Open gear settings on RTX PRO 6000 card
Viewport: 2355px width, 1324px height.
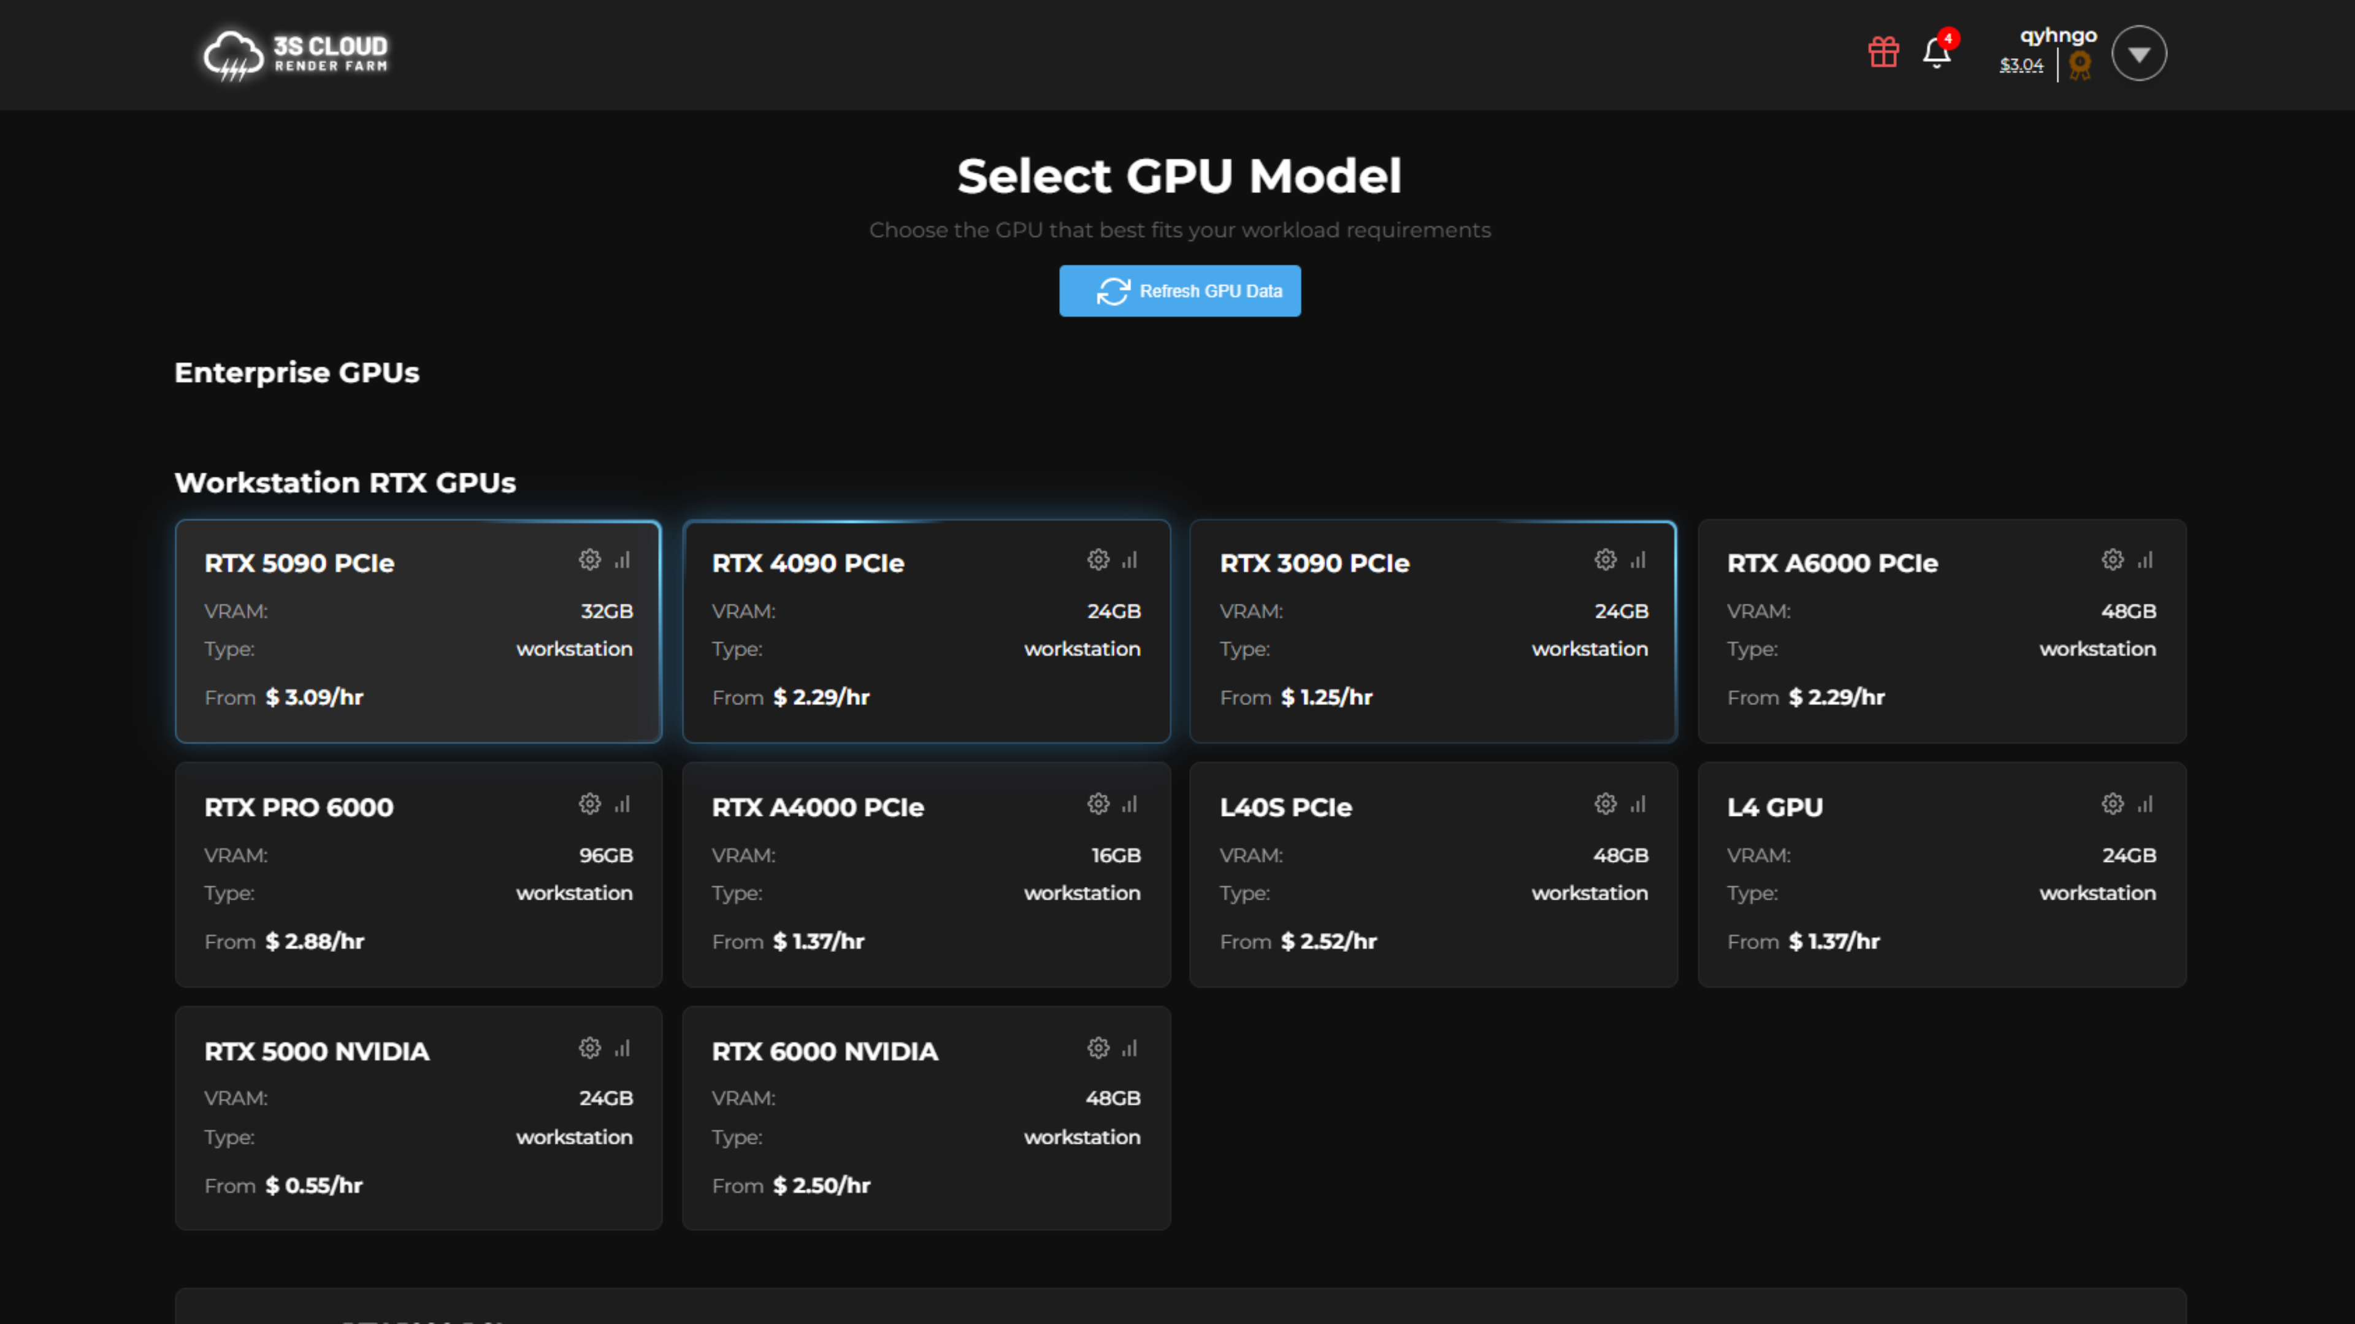click(x=589, y=804)
